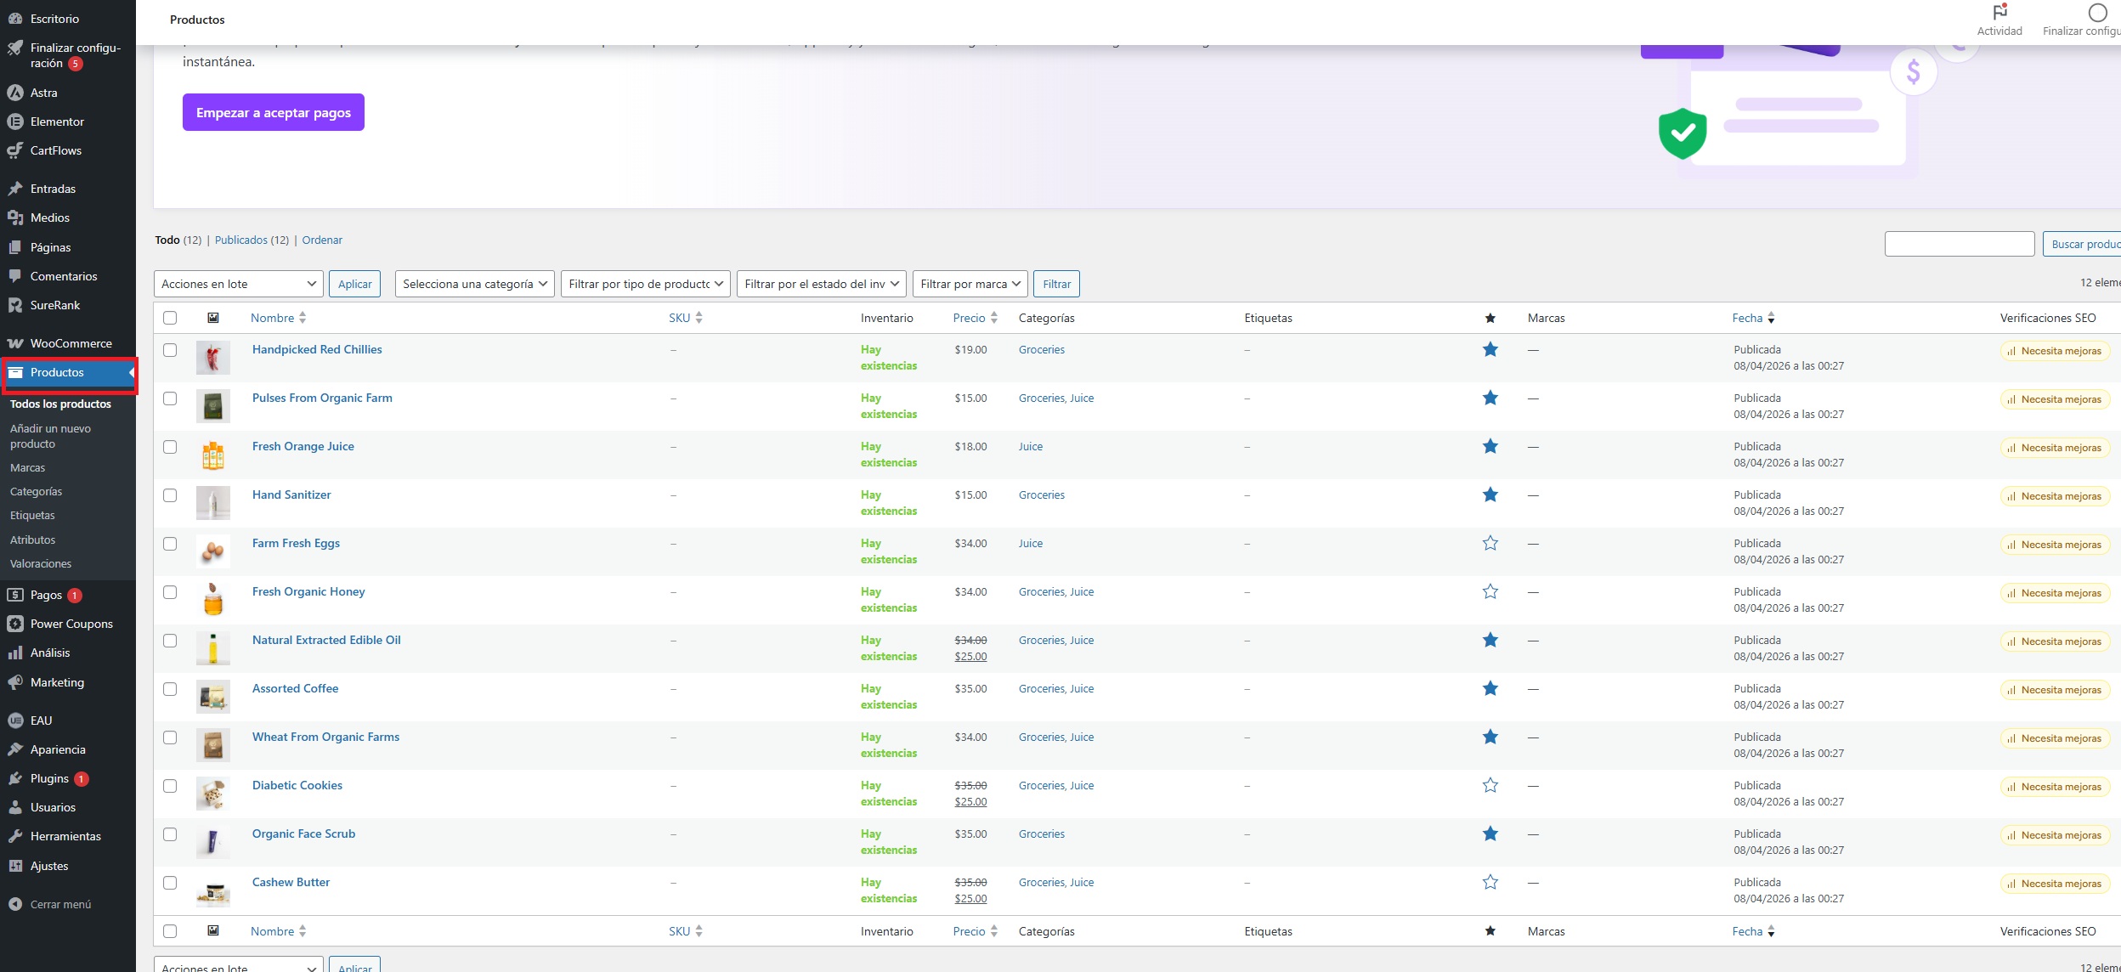Select all products with header checkbox

[170, 318]
